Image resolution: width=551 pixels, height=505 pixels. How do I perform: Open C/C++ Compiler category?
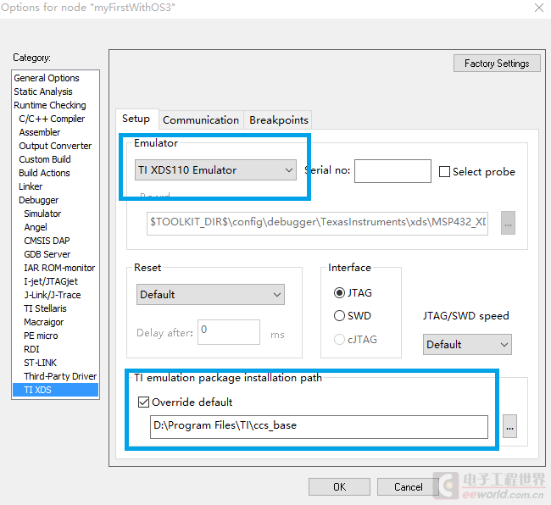pyautogui.click(x=52, y=119)
